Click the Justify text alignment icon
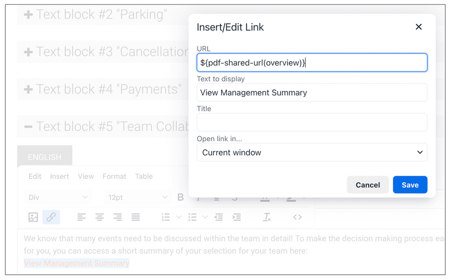The width and height of the screenshot is (450, 280). click(135, 217)
